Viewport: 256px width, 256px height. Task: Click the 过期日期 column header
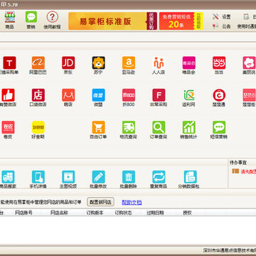pos(155,213)
